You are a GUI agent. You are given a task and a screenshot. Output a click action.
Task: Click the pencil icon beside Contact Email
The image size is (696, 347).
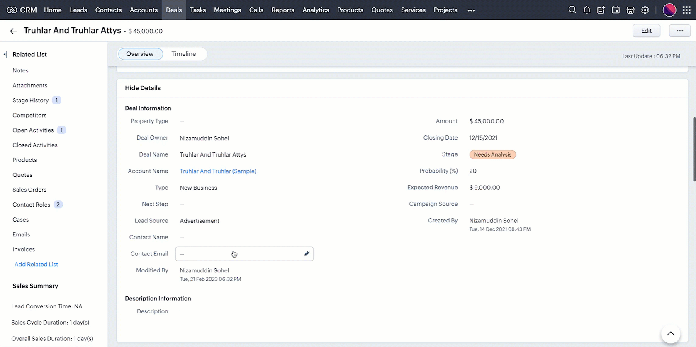pyautogui.click(x=307, y=254)
